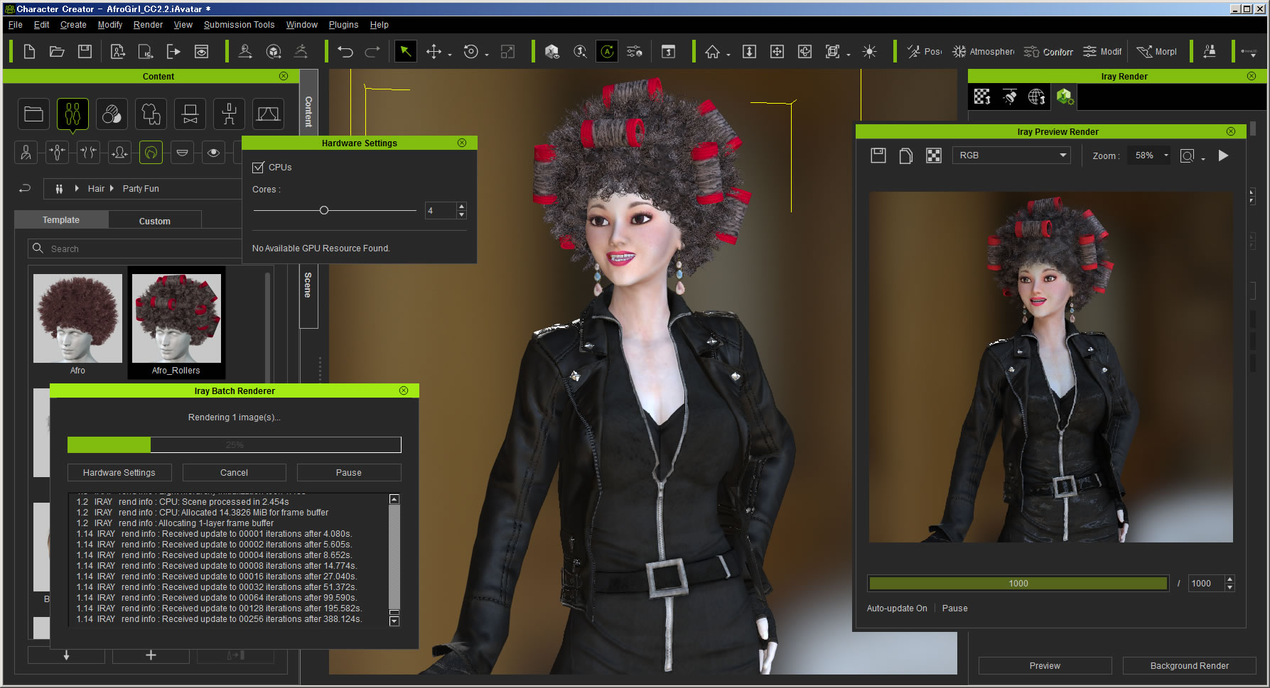The height and width of the screenshot is (688, 1270).
Task: Click the Export icon with the arrow
Action: click(173, 52)
